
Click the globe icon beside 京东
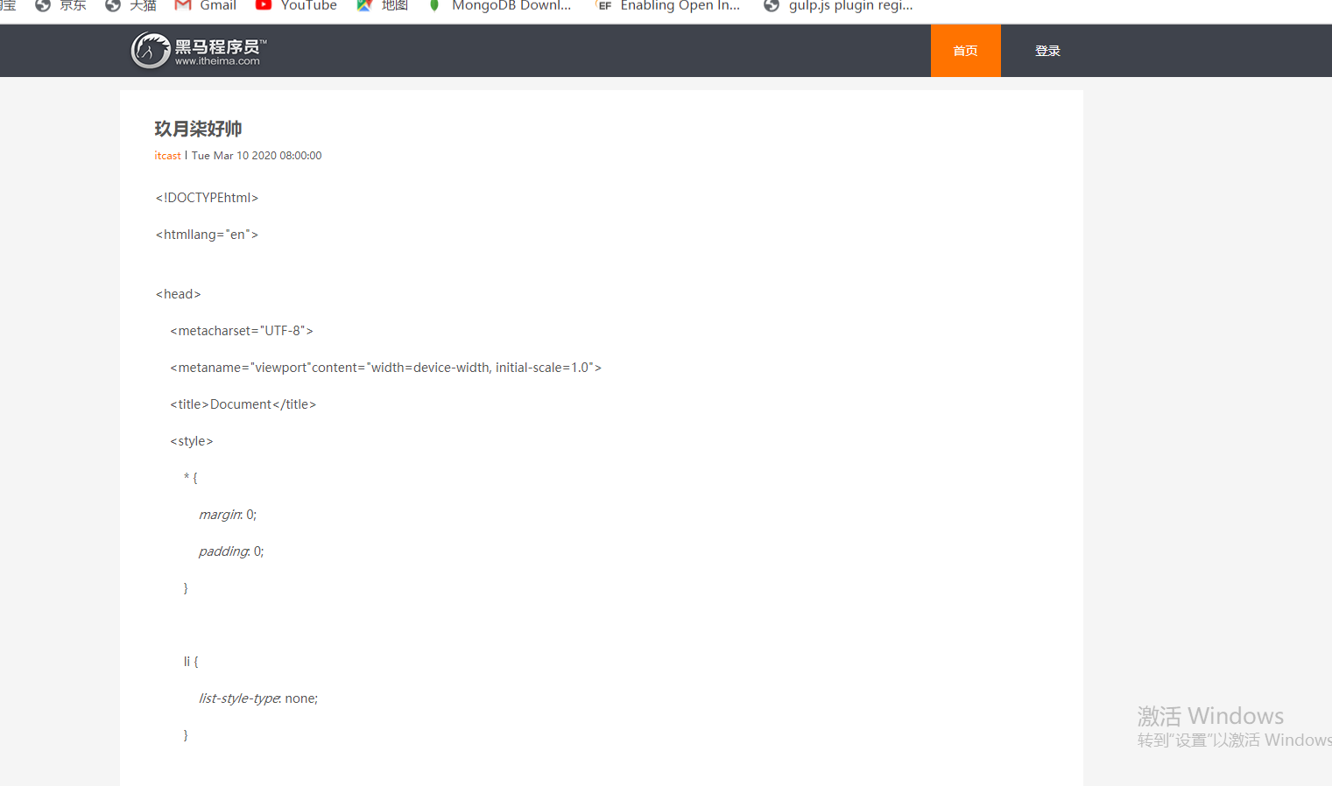(42, 5)
